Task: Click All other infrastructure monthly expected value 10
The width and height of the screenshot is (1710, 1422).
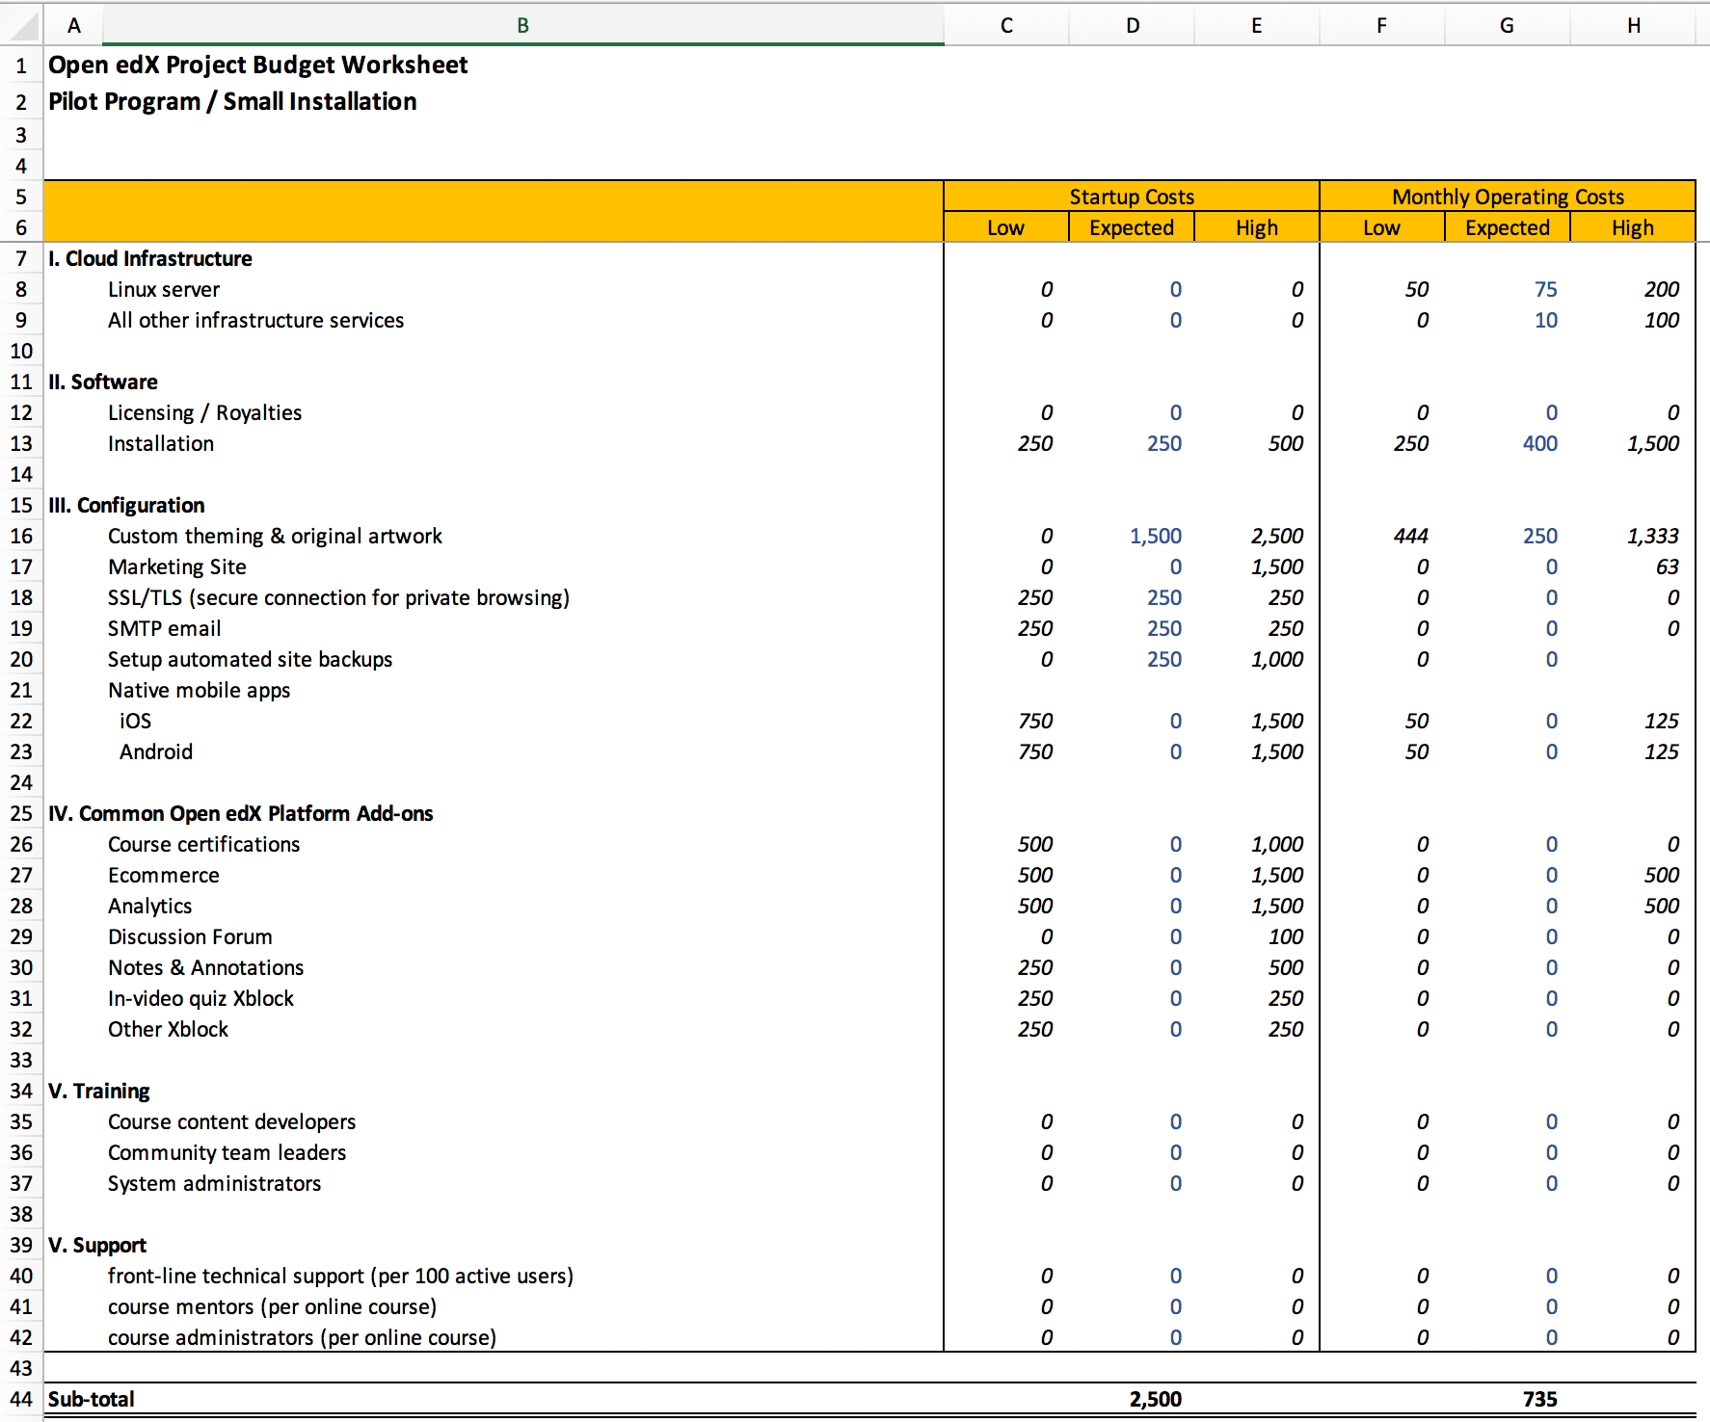Action: (1545, 320)
